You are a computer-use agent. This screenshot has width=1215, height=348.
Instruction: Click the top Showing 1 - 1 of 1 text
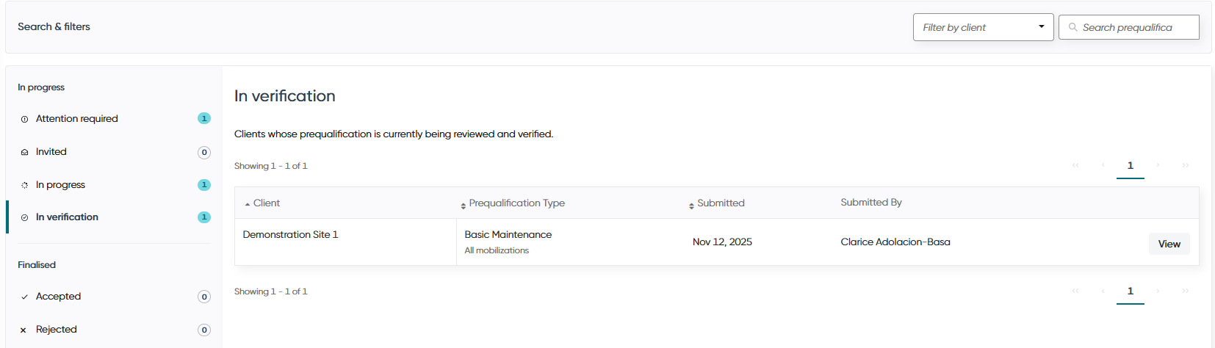point(271,166)
